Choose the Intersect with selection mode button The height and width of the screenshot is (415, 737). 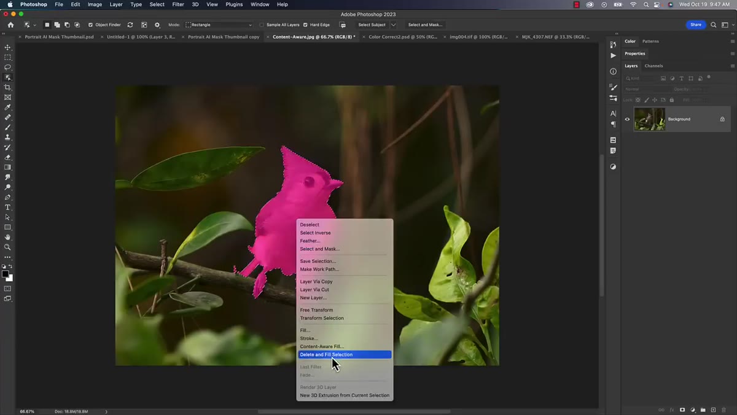77,25
